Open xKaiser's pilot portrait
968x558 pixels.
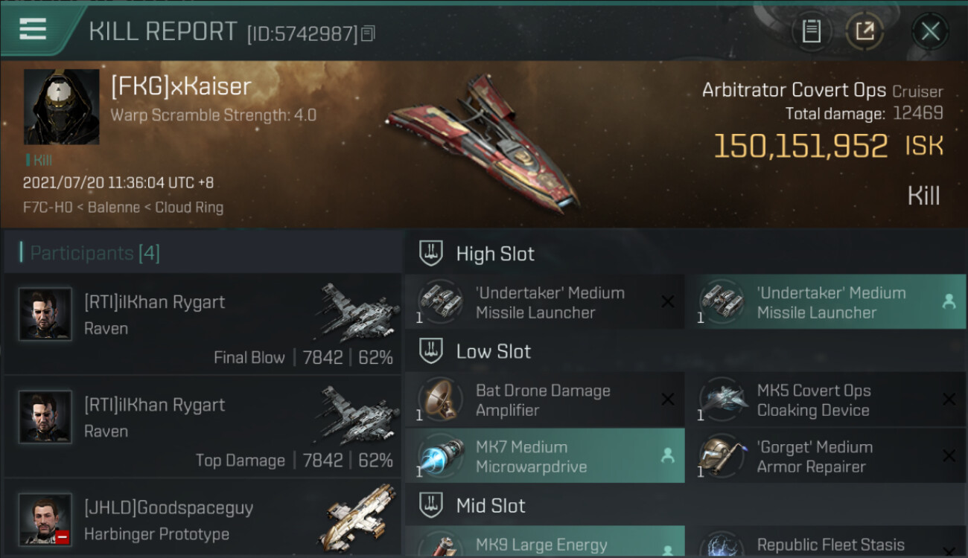point(62,107)
